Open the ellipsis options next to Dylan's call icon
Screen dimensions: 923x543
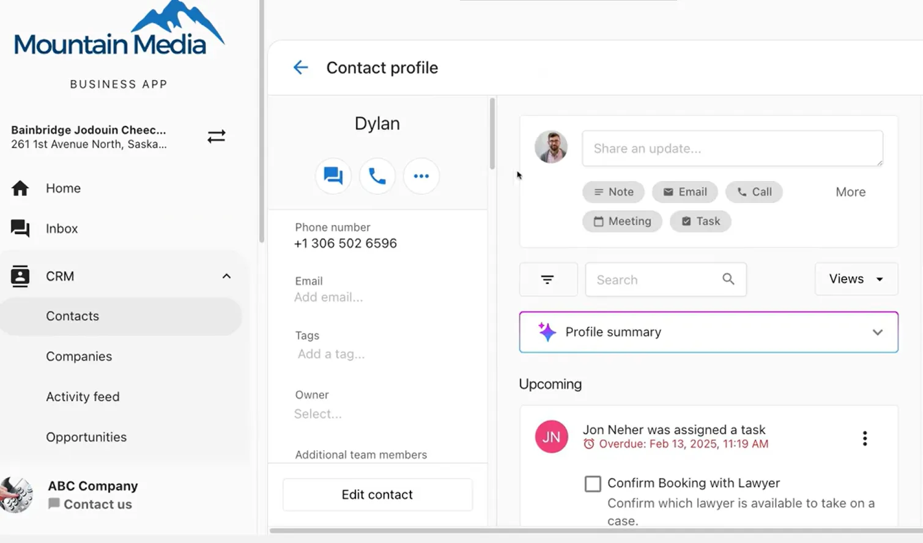(x=421, y=176)
